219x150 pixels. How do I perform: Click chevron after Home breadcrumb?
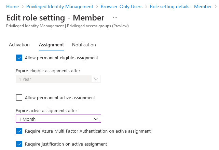(x=23, y=6)
